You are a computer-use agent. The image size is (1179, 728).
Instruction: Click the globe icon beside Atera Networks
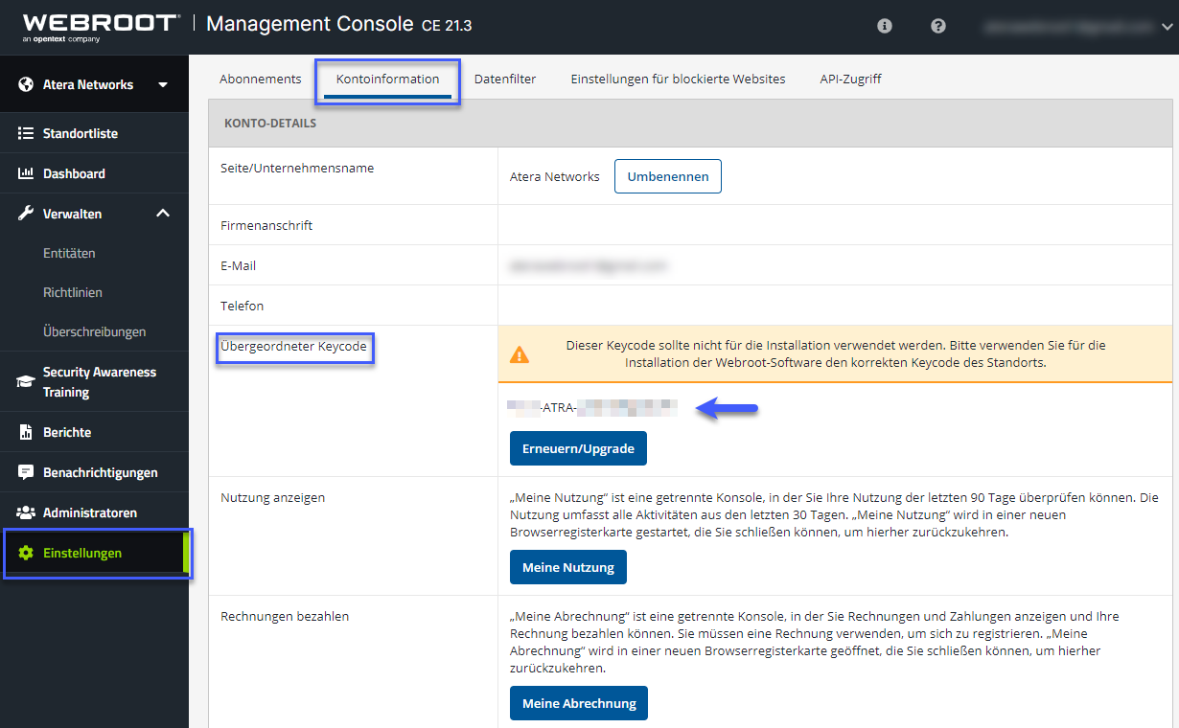(26, 84)
